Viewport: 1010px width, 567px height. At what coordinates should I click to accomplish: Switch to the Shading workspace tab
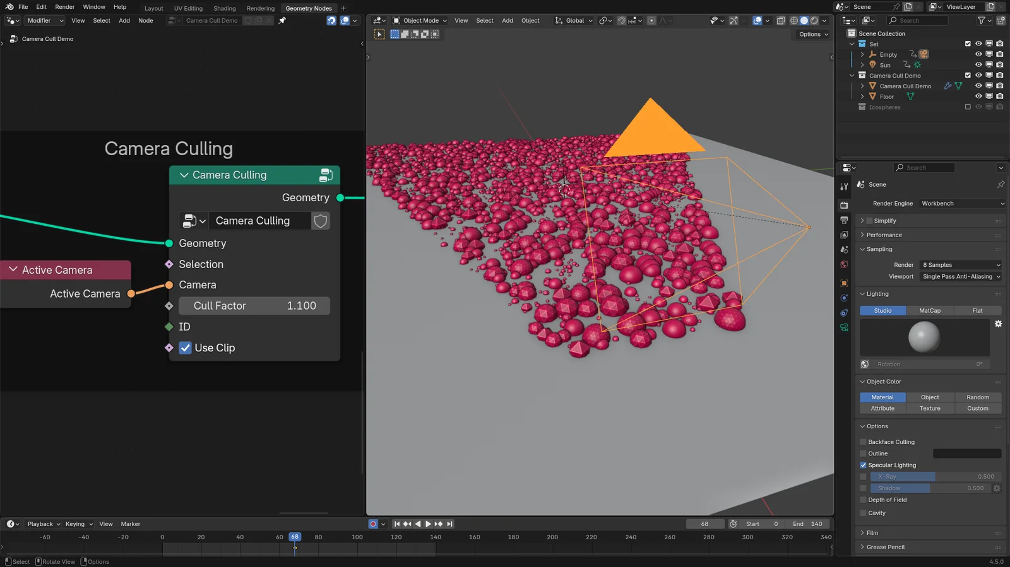(x=224, y=8)
